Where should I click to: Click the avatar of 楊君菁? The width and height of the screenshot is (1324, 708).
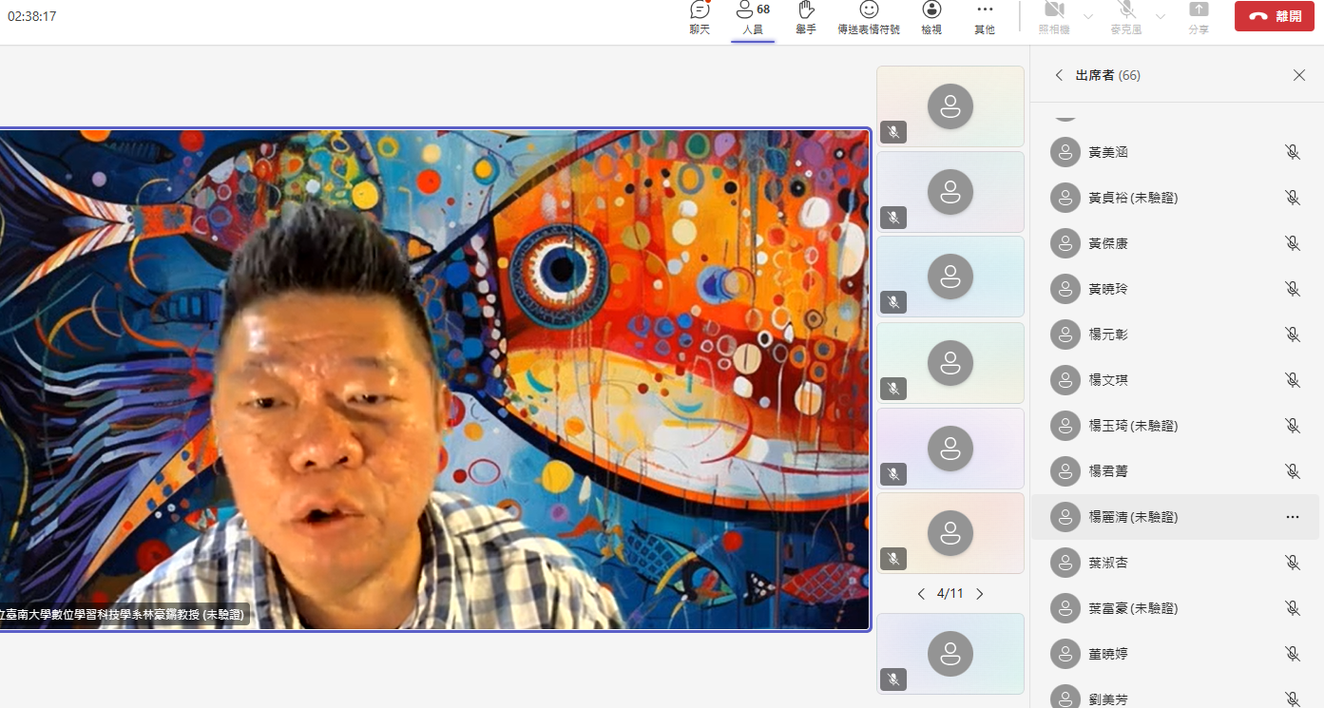(1065, 471)
